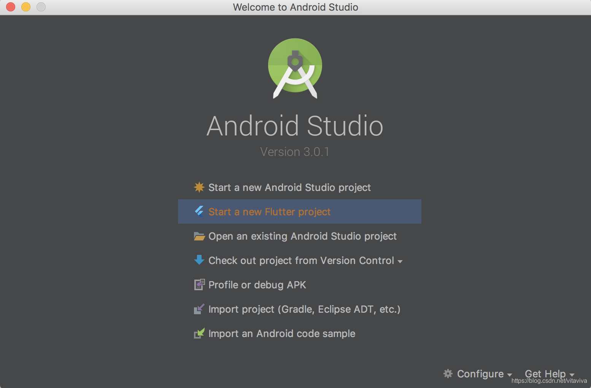591x388 pixels.
Task: Close the Welcome window with red button
Action: (11, 7)
